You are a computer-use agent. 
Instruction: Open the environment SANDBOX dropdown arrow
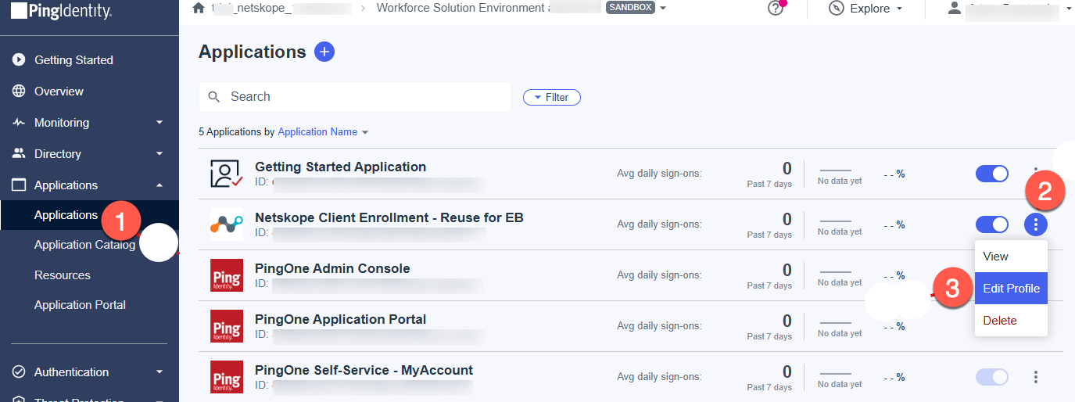(663, 9)
